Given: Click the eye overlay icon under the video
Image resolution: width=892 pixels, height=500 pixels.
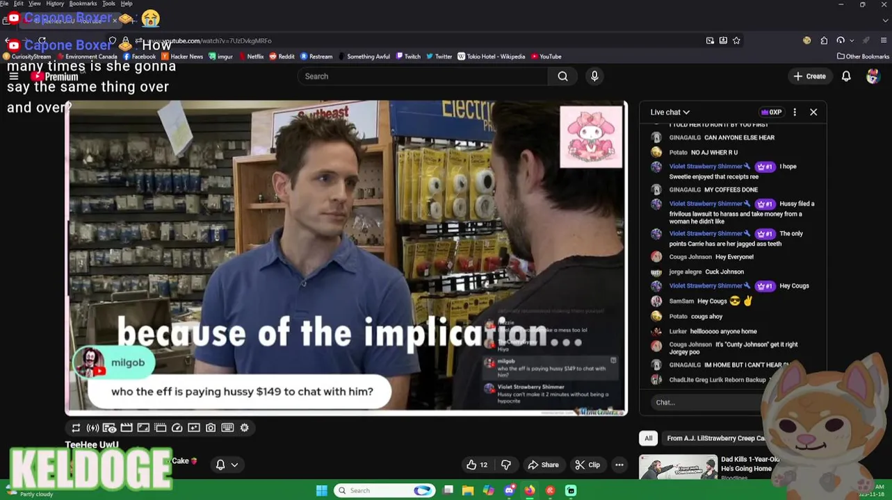Looking at the screenshot, I should [x=109, y=428].
